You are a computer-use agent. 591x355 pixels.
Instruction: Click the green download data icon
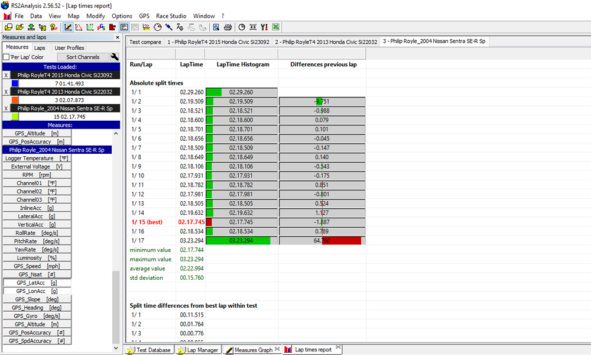tap(31, 27)
